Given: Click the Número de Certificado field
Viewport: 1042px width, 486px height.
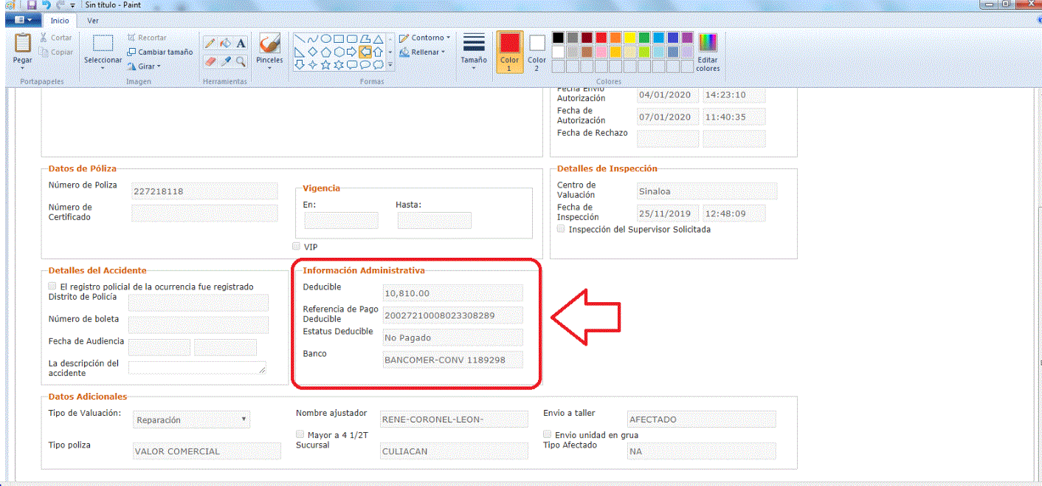Looking at the screenshot, I should [x=204, y=213].
